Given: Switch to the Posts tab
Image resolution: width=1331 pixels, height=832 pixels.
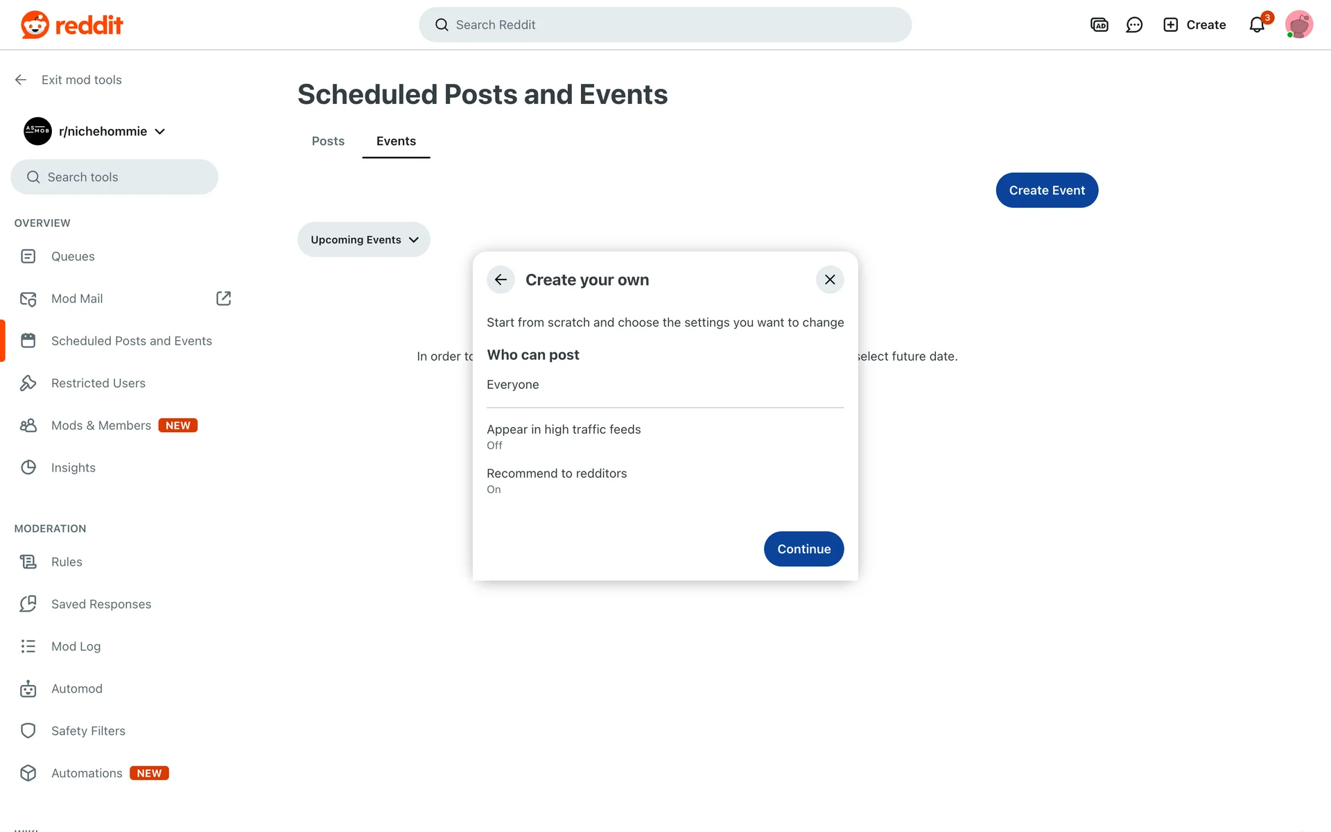Looking at the screenshot, I should [328, 141].
